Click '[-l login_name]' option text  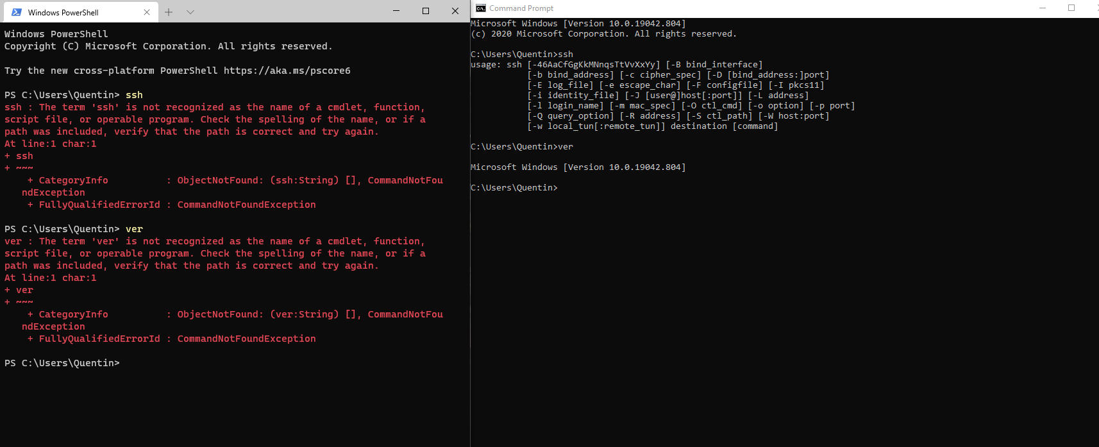click(x=566, y=106)
